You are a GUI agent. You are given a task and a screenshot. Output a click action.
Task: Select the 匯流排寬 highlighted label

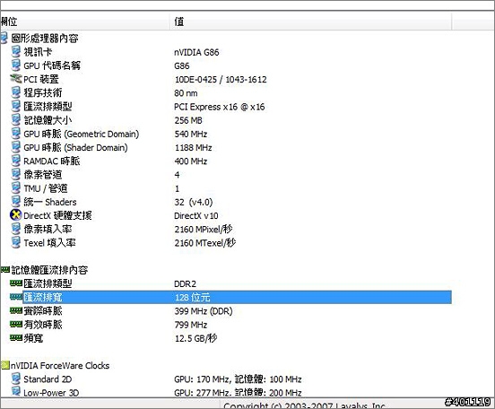43,297
